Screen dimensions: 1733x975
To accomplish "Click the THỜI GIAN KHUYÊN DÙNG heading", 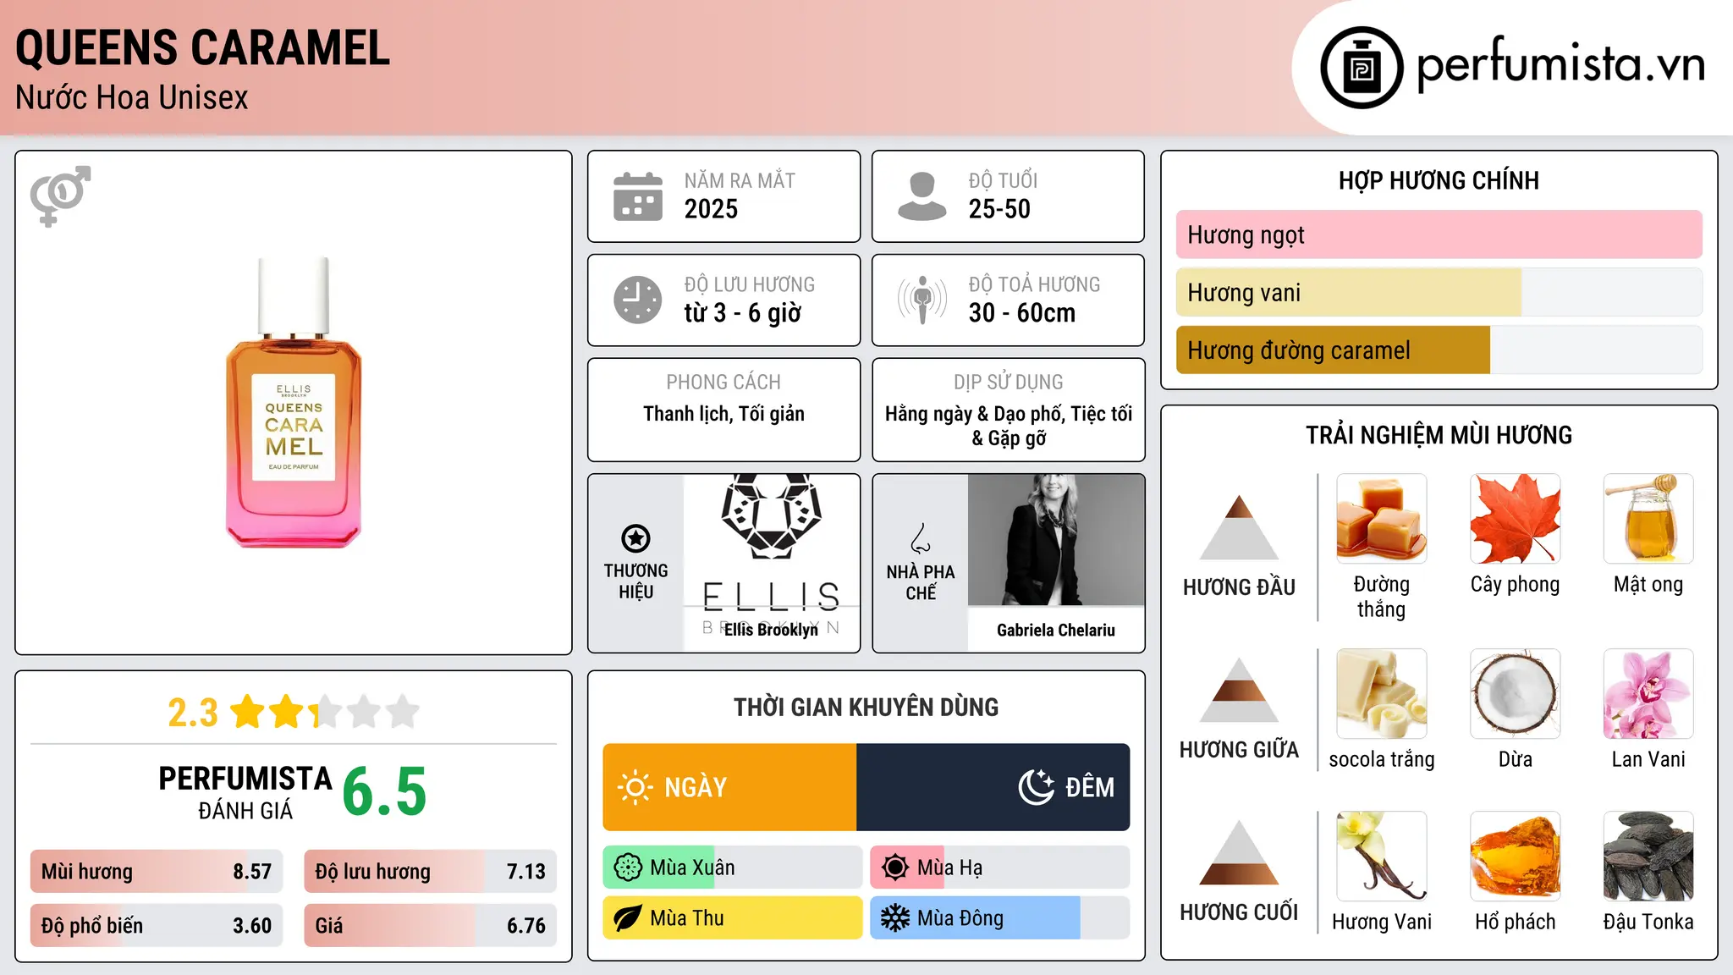I will tap(866, 707).
